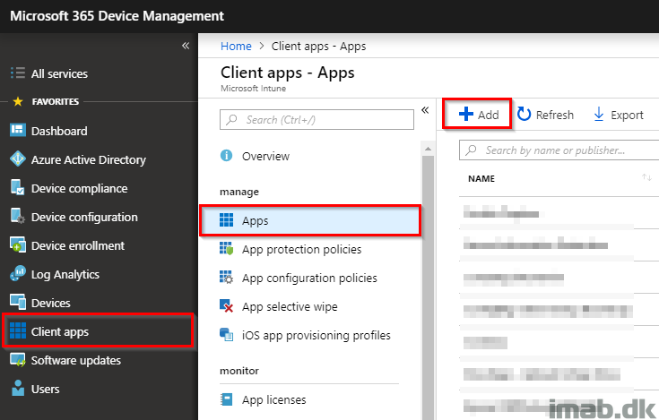659x420 pixels.
Task: Open Log Analytics entry
Action: [65, 274]
